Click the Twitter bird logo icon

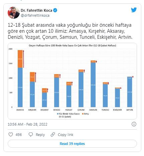pyautogui.click(x=134, y=10)
